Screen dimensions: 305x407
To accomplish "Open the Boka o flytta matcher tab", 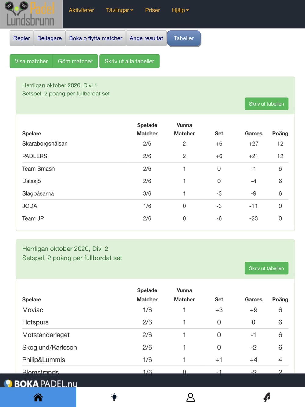I will [x=95, y=38].
